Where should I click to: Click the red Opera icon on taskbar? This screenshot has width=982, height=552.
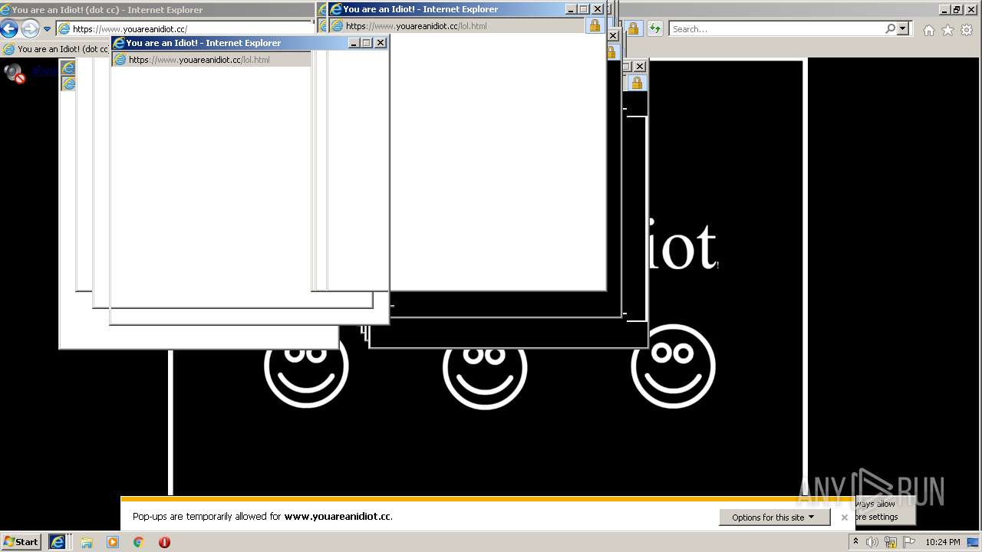point(164,542)
